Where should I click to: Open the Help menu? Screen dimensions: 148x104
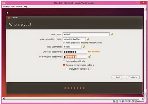click(25, 7)
